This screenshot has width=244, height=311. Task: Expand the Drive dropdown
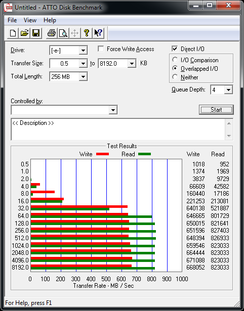pyautogui.click(x=83, y=51)
